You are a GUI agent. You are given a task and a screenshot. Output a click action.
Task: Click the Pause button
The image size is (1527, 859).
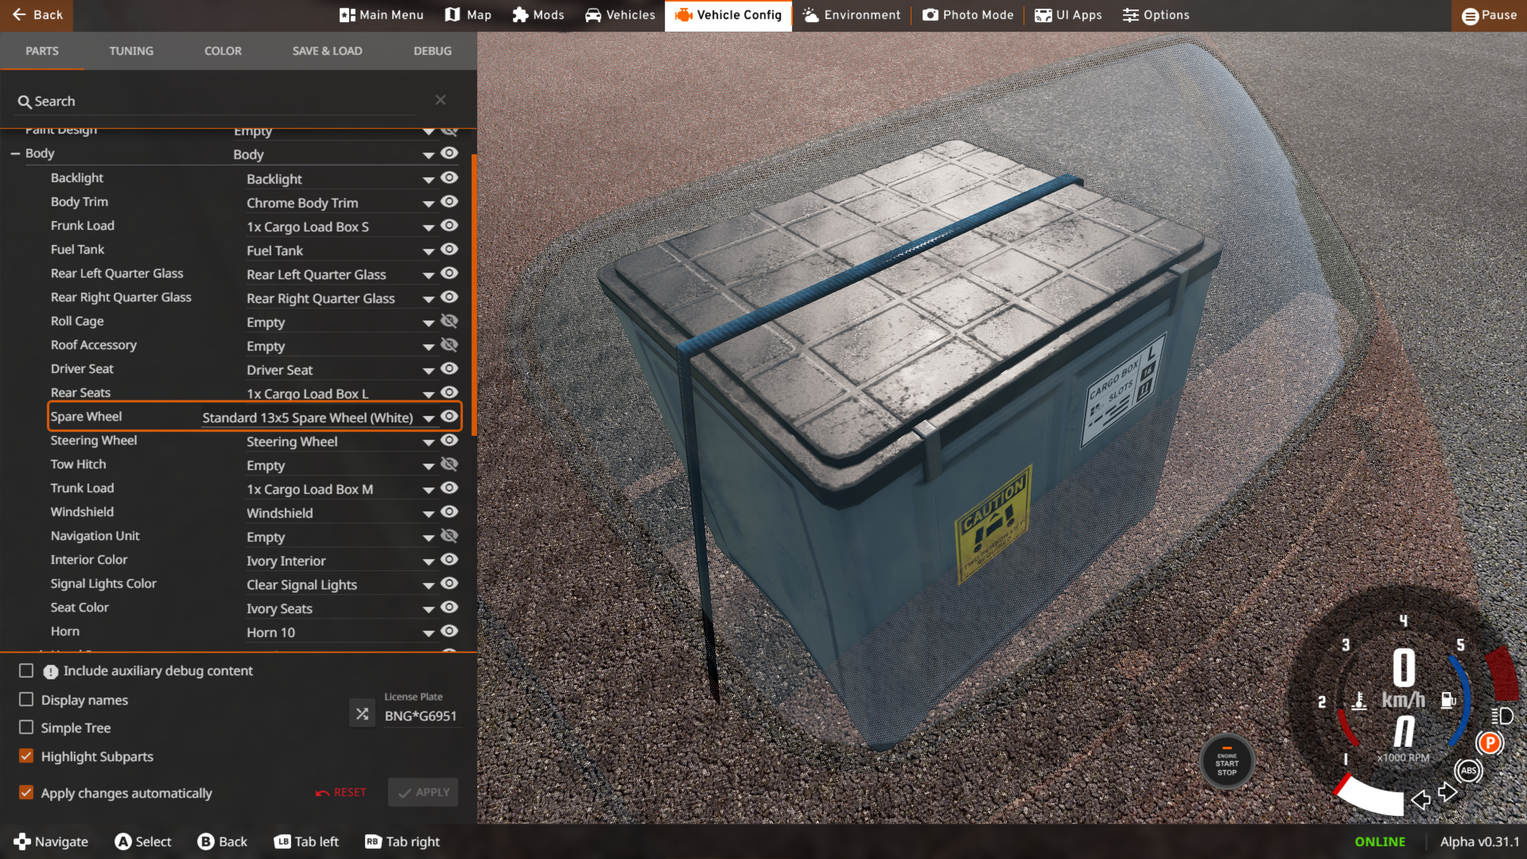pyautogui.click(x=1489, y=16)
